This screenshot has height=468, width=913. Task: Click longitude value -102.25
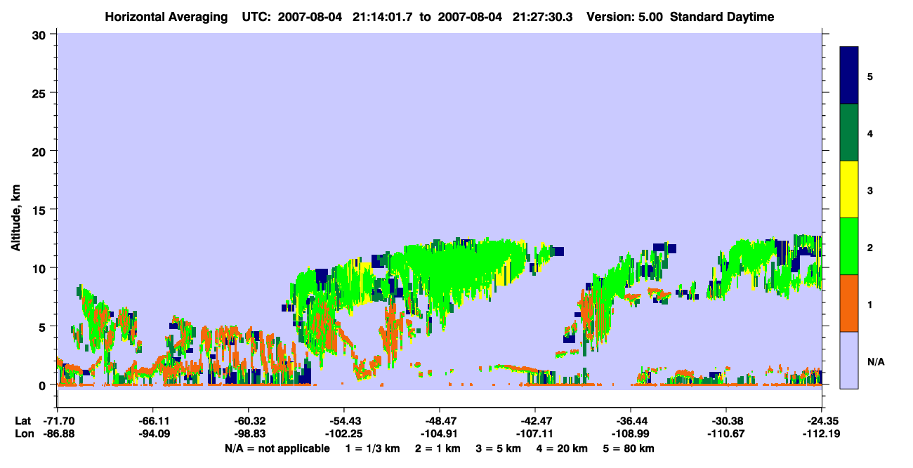pos(344,434)
